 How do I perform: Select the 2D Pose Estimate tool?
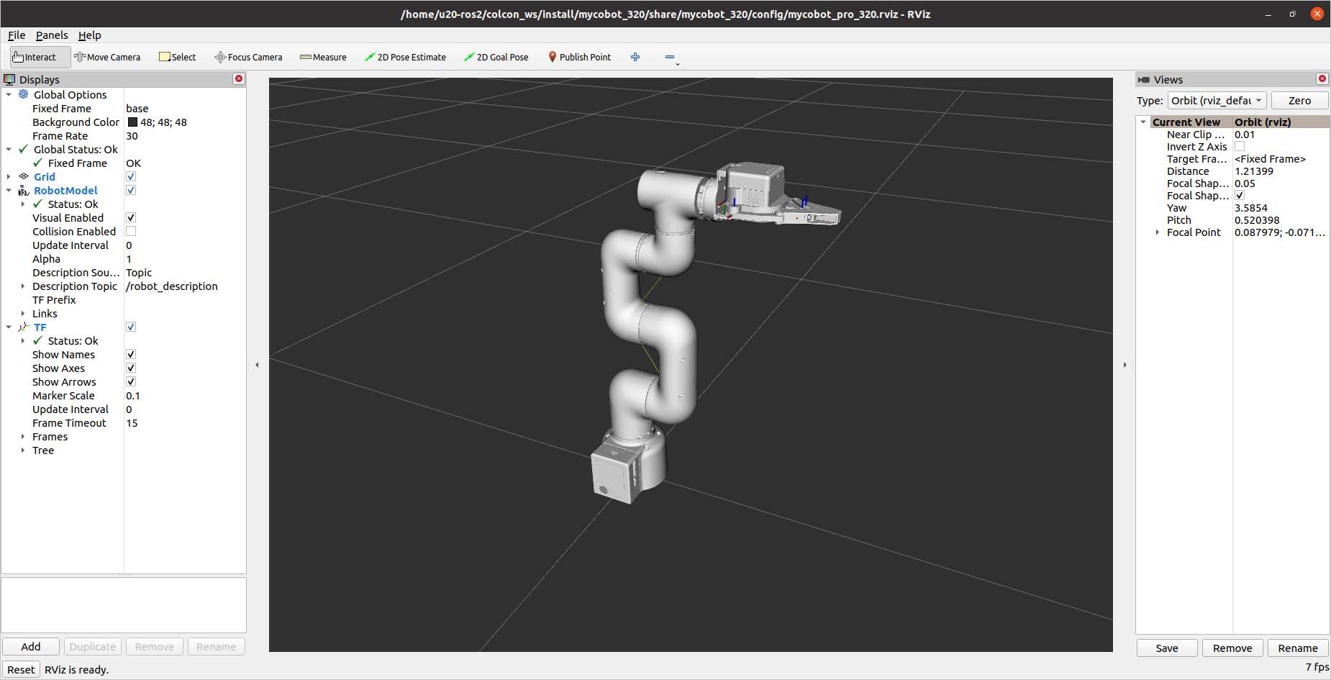(x=405, y=58)
